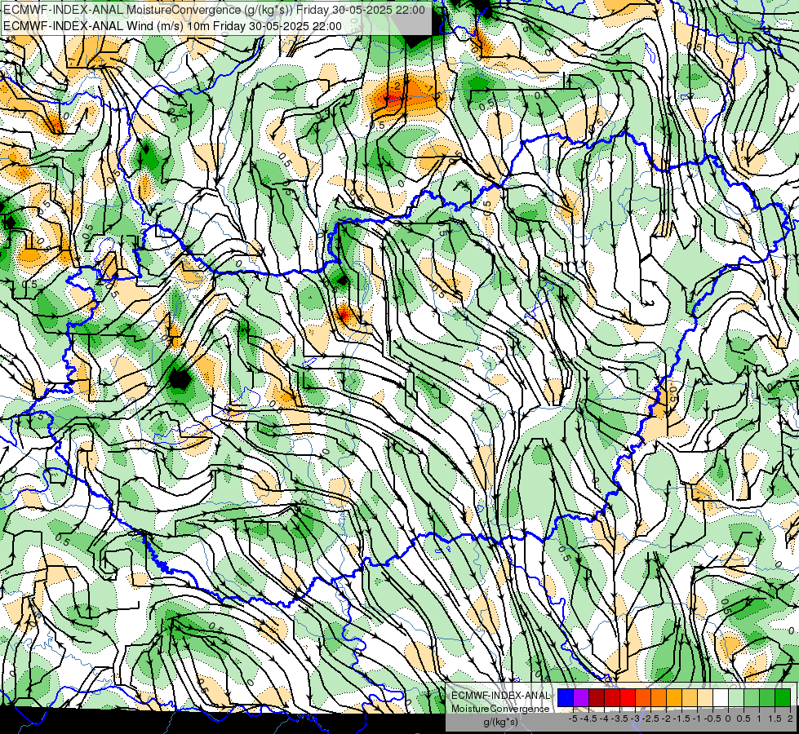
Task: Select the amber swatch between -2 and -1.5
Action: point(674,697)
